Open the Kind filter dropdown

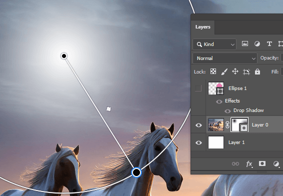[x=214, y=44]
